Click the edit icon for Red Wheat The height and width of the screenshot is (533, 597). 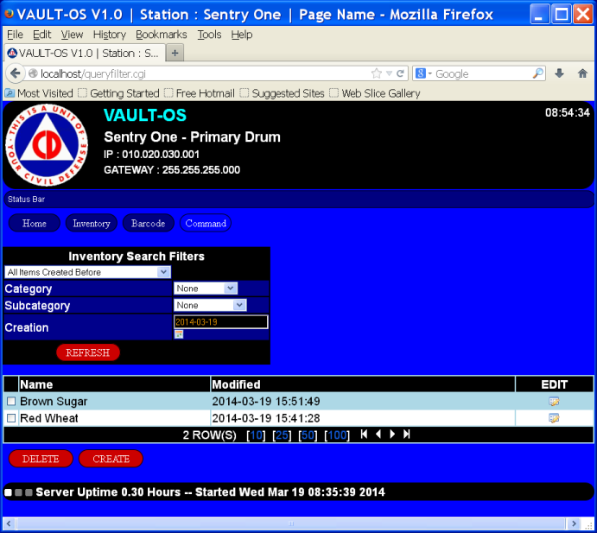coord(554,418)
